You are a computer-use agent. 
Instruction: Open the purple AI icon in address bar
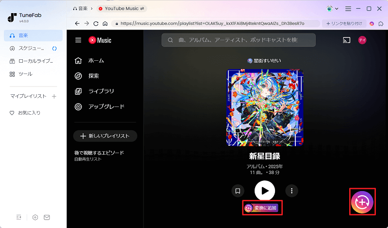point(372,23)
